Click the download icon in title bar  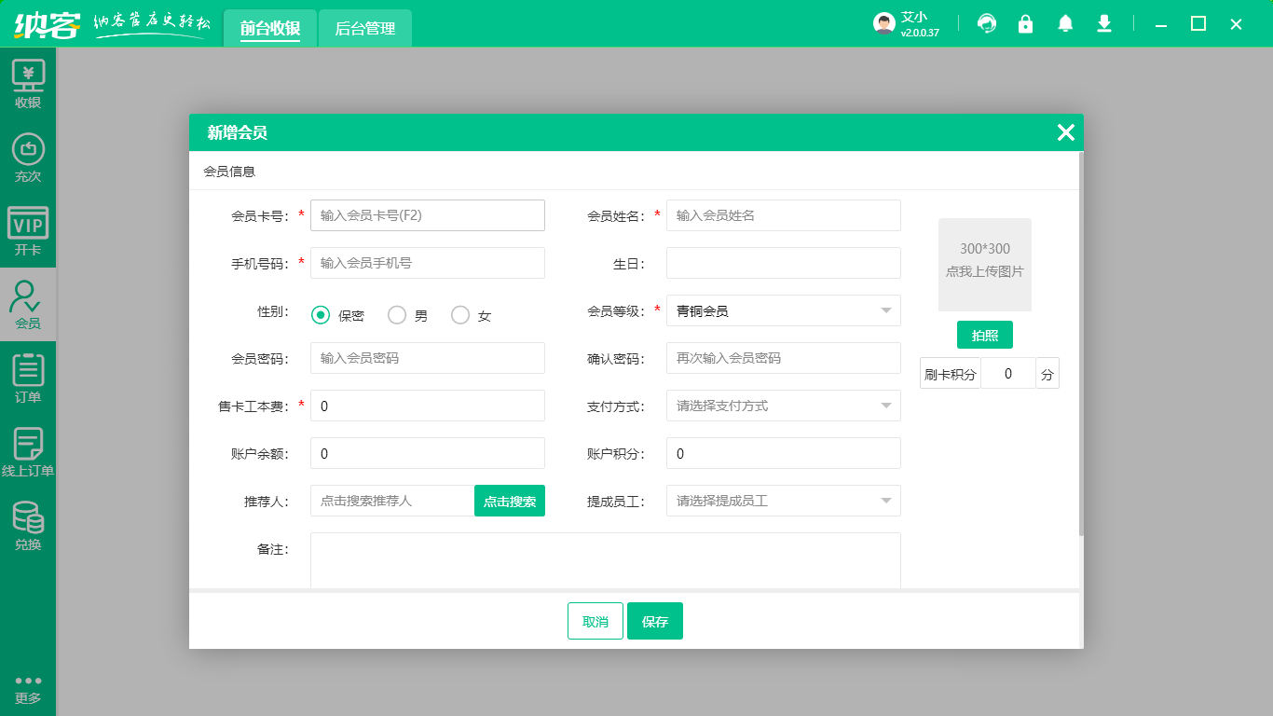1104,23
